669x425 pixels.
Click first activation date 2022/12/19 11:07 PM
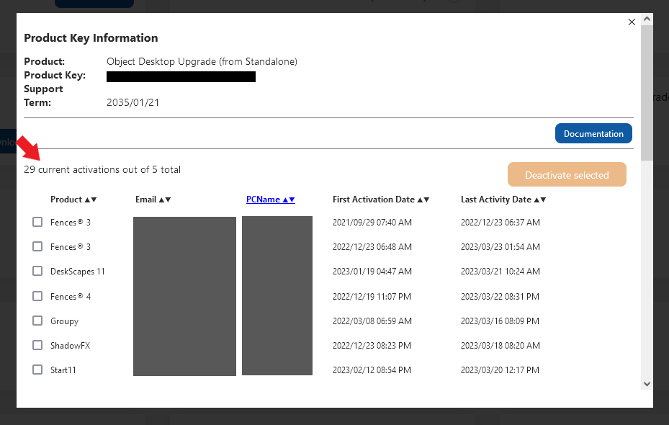[x=372, y=297]
